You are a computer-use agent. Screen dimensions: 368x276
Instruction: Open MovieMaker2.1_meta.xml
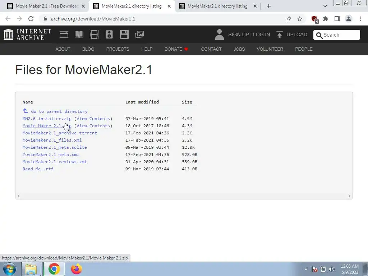tap(51, 155)
